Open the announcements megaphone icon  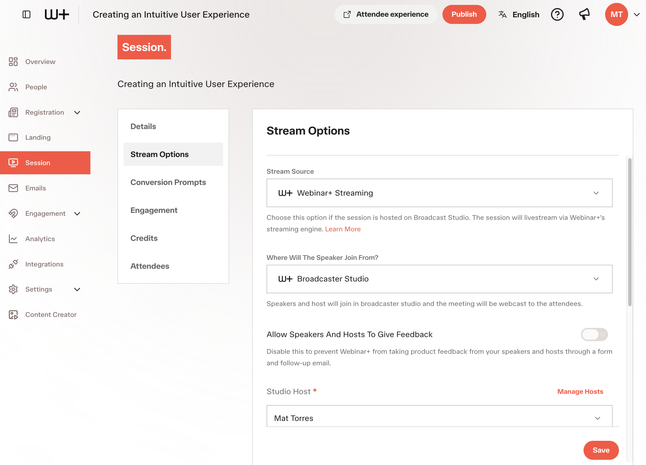pos(584,14)
